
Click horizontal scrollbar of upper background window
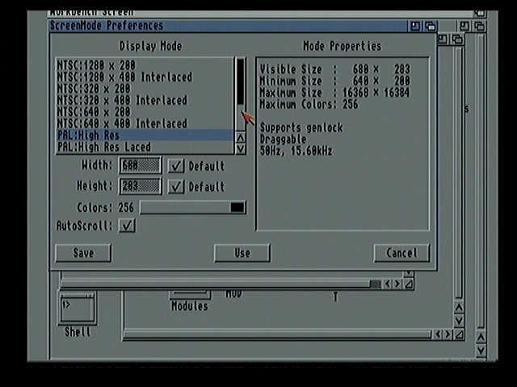click(x=221, y=284)
